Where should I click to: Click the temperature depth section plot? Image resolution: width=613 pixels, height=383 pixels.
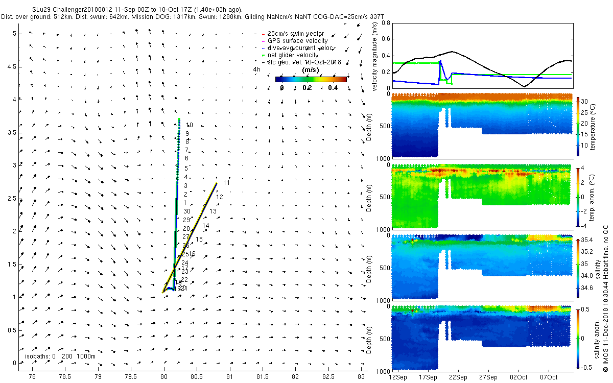(x=482, y=125)
